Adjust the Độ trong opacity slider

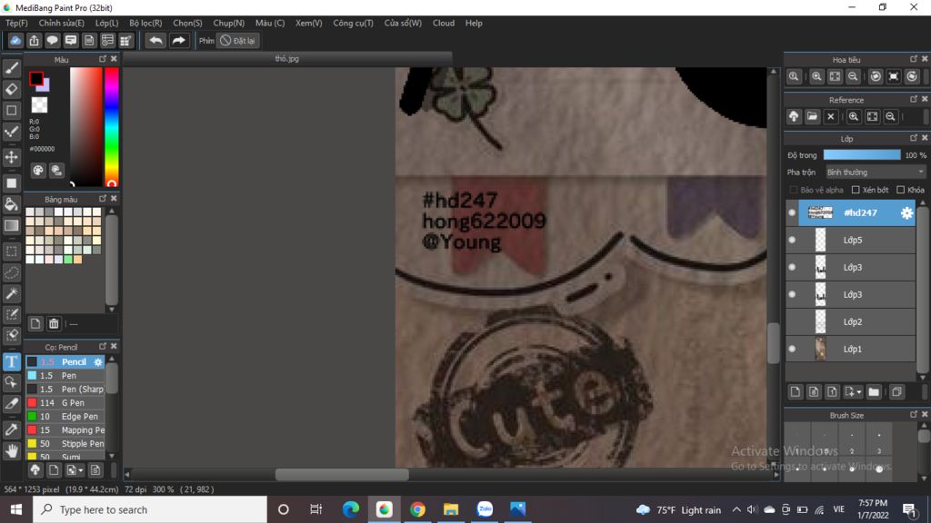point(862,154)
